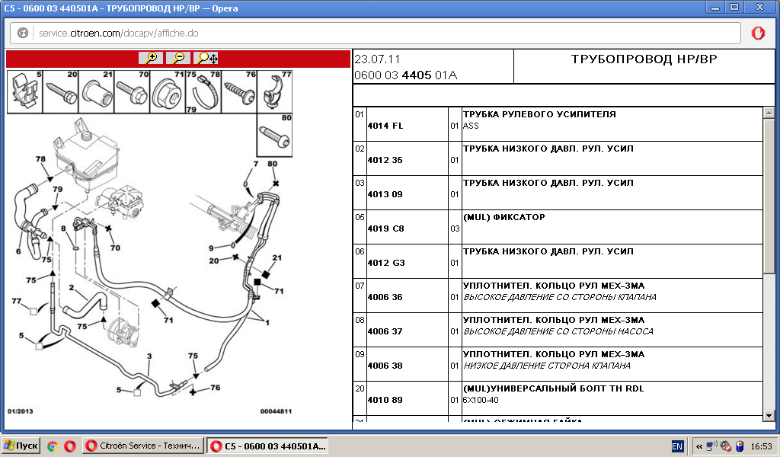Launch Opera from the quick launch icon
This screenshot has height=457, width=780.
coord(69,446)
